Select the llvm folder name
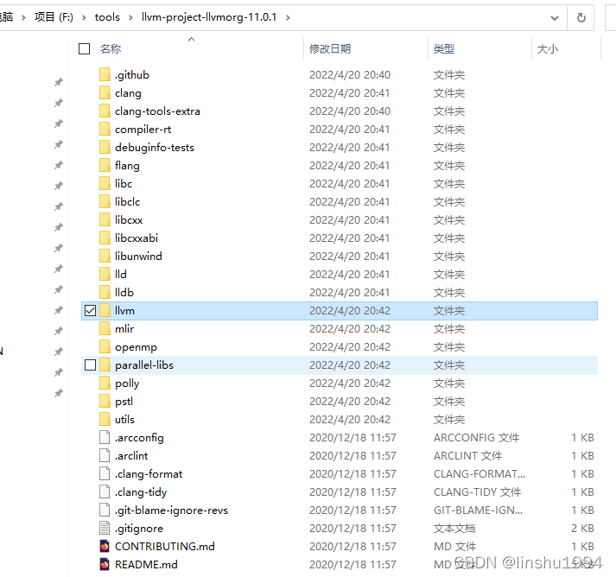This screenshot has height=577, width=616. point(124,310)
